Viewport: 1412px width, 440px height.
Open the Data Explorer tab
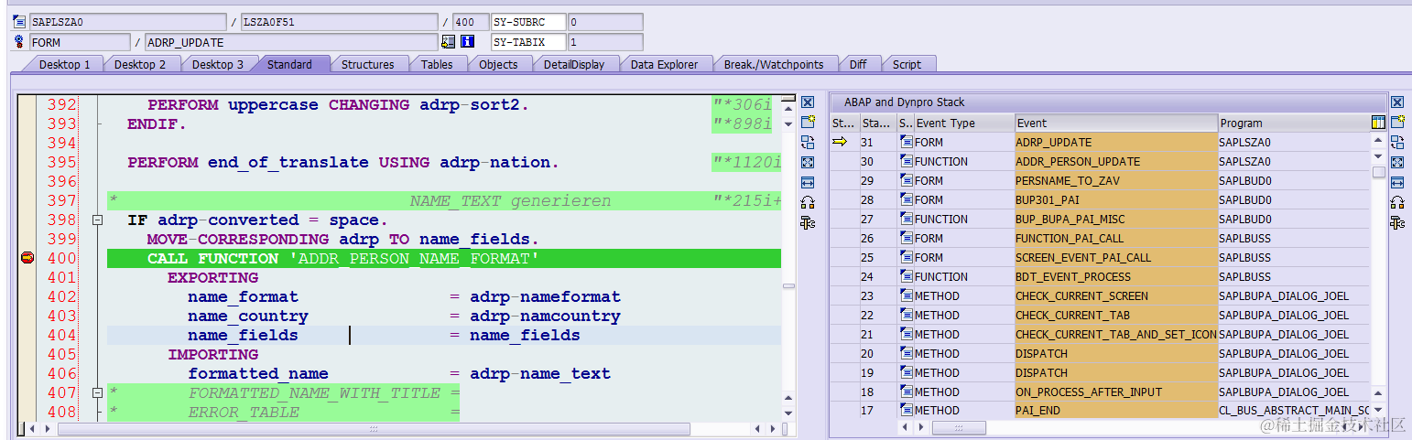[664, 64]
